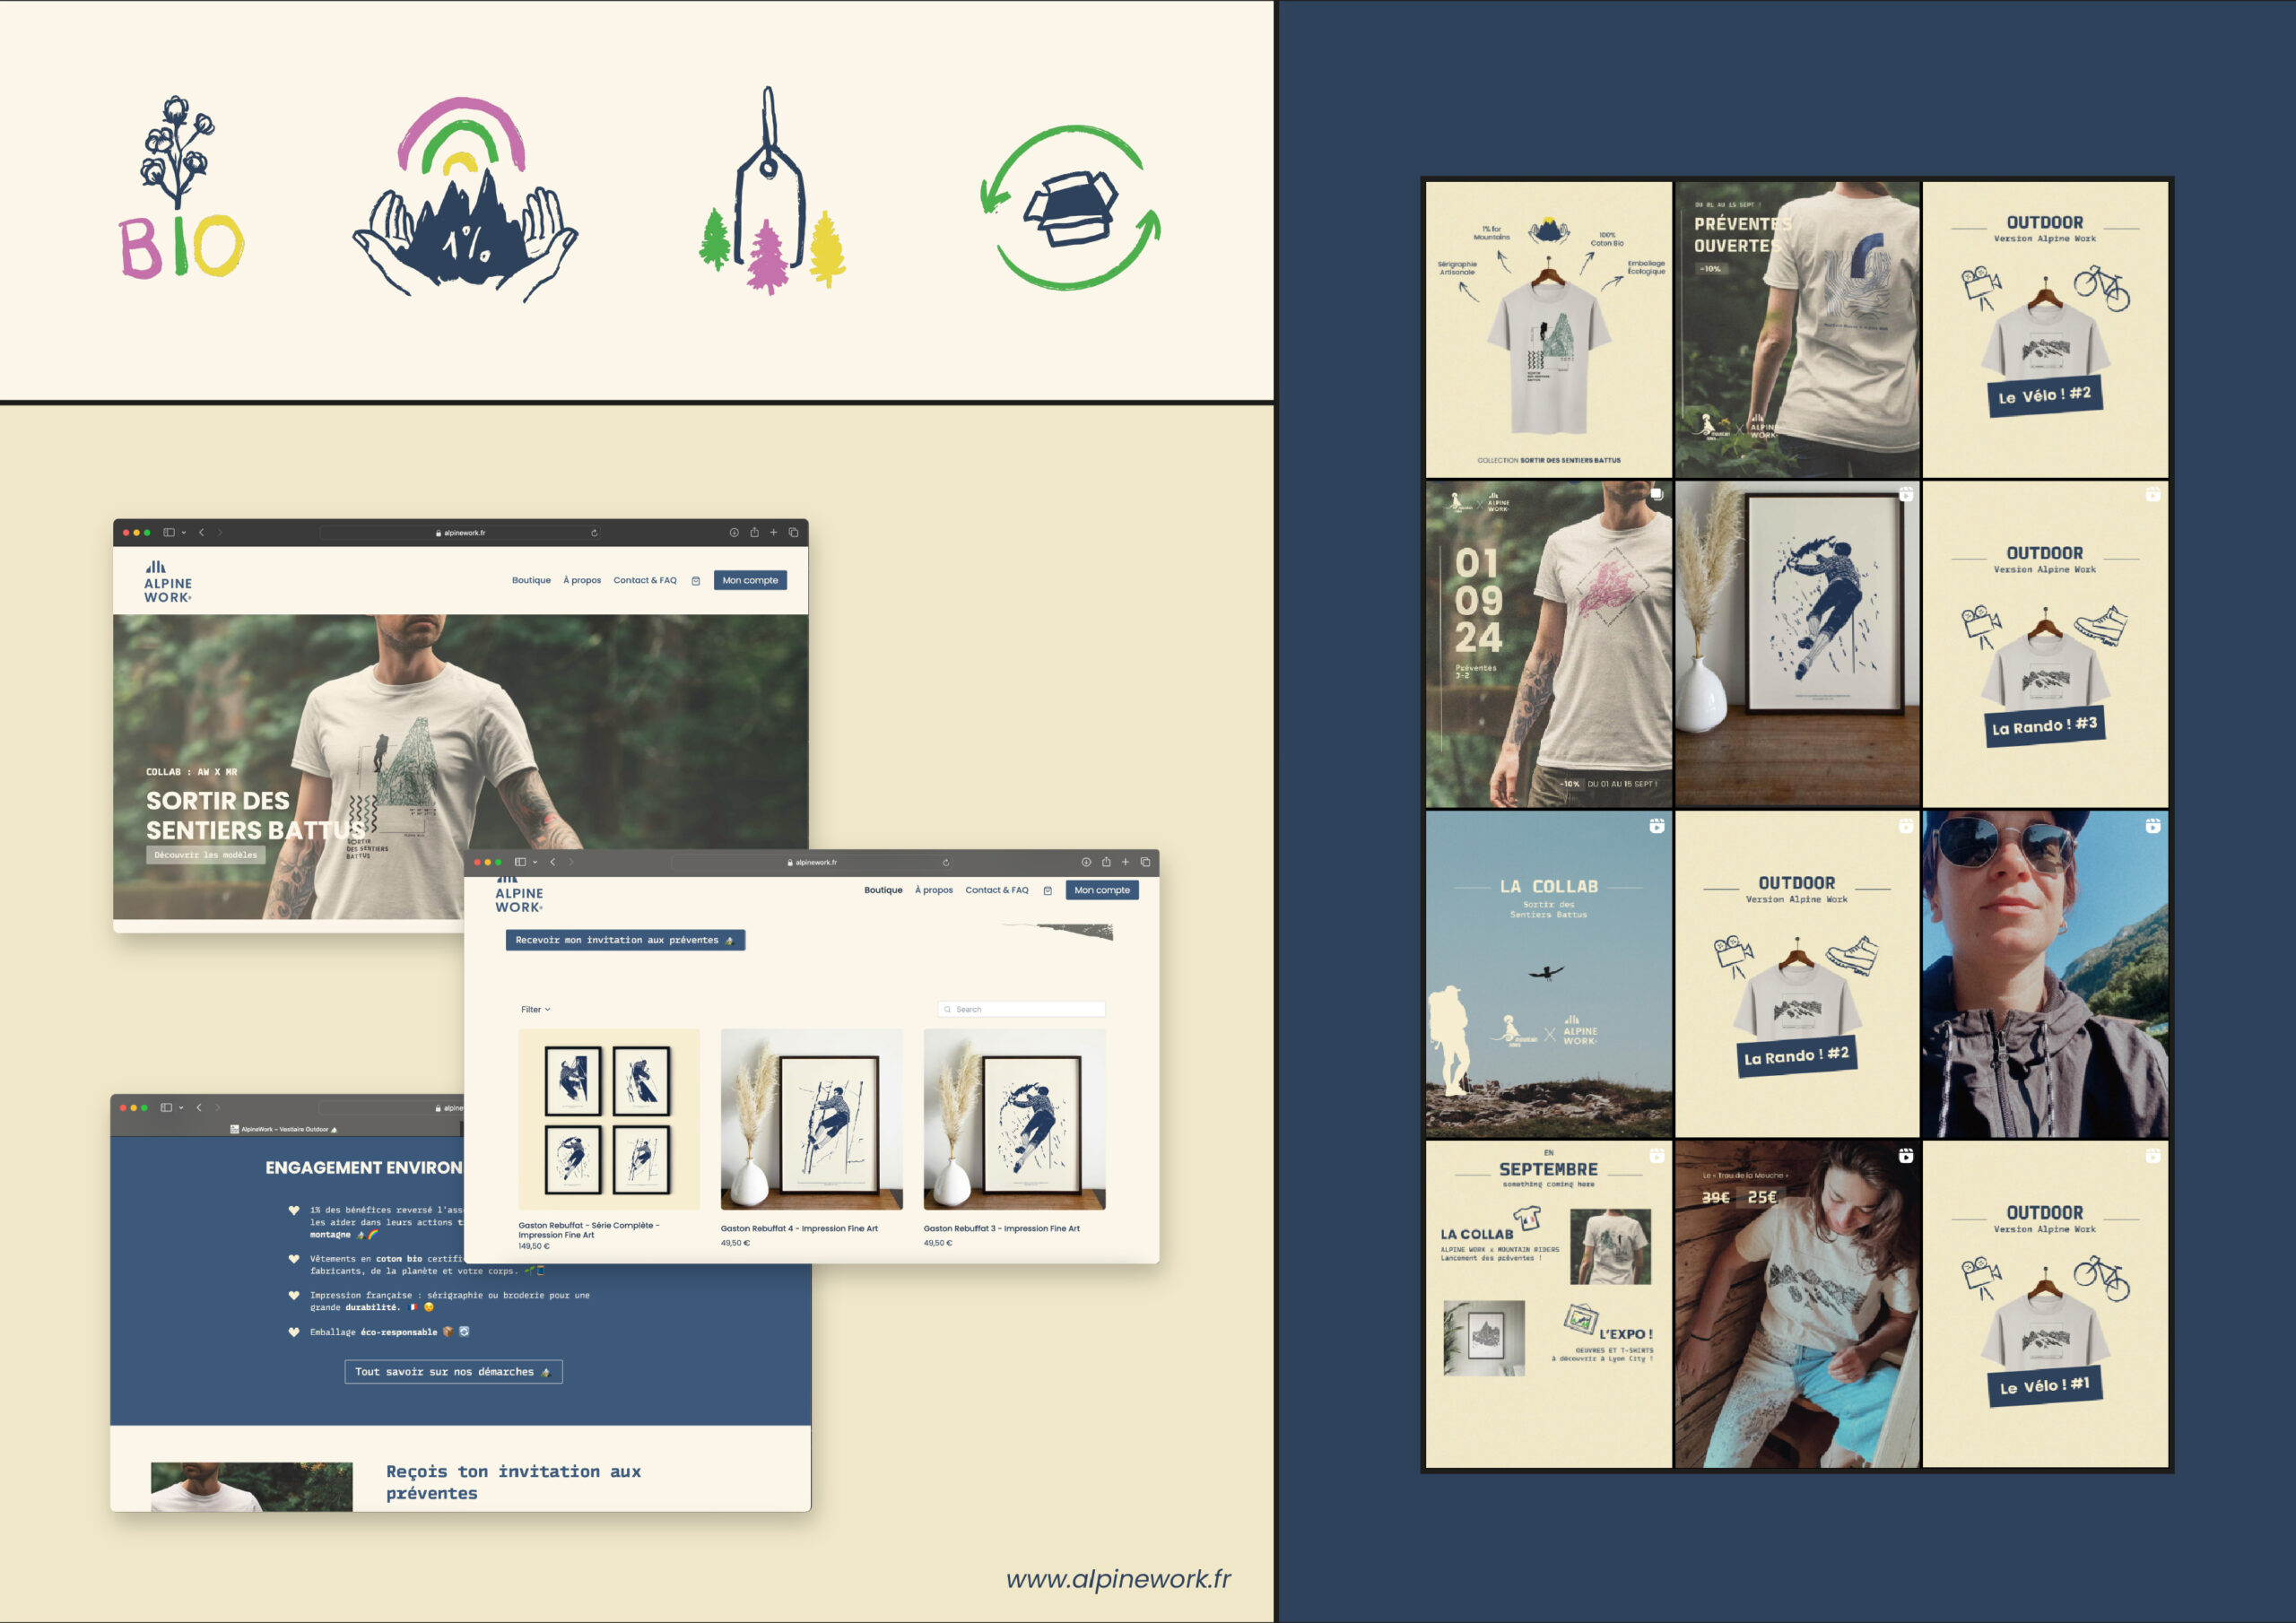
Task: Open sidebar chevron dropdown in the Engagement browser window
Action: coord(181,1108)
